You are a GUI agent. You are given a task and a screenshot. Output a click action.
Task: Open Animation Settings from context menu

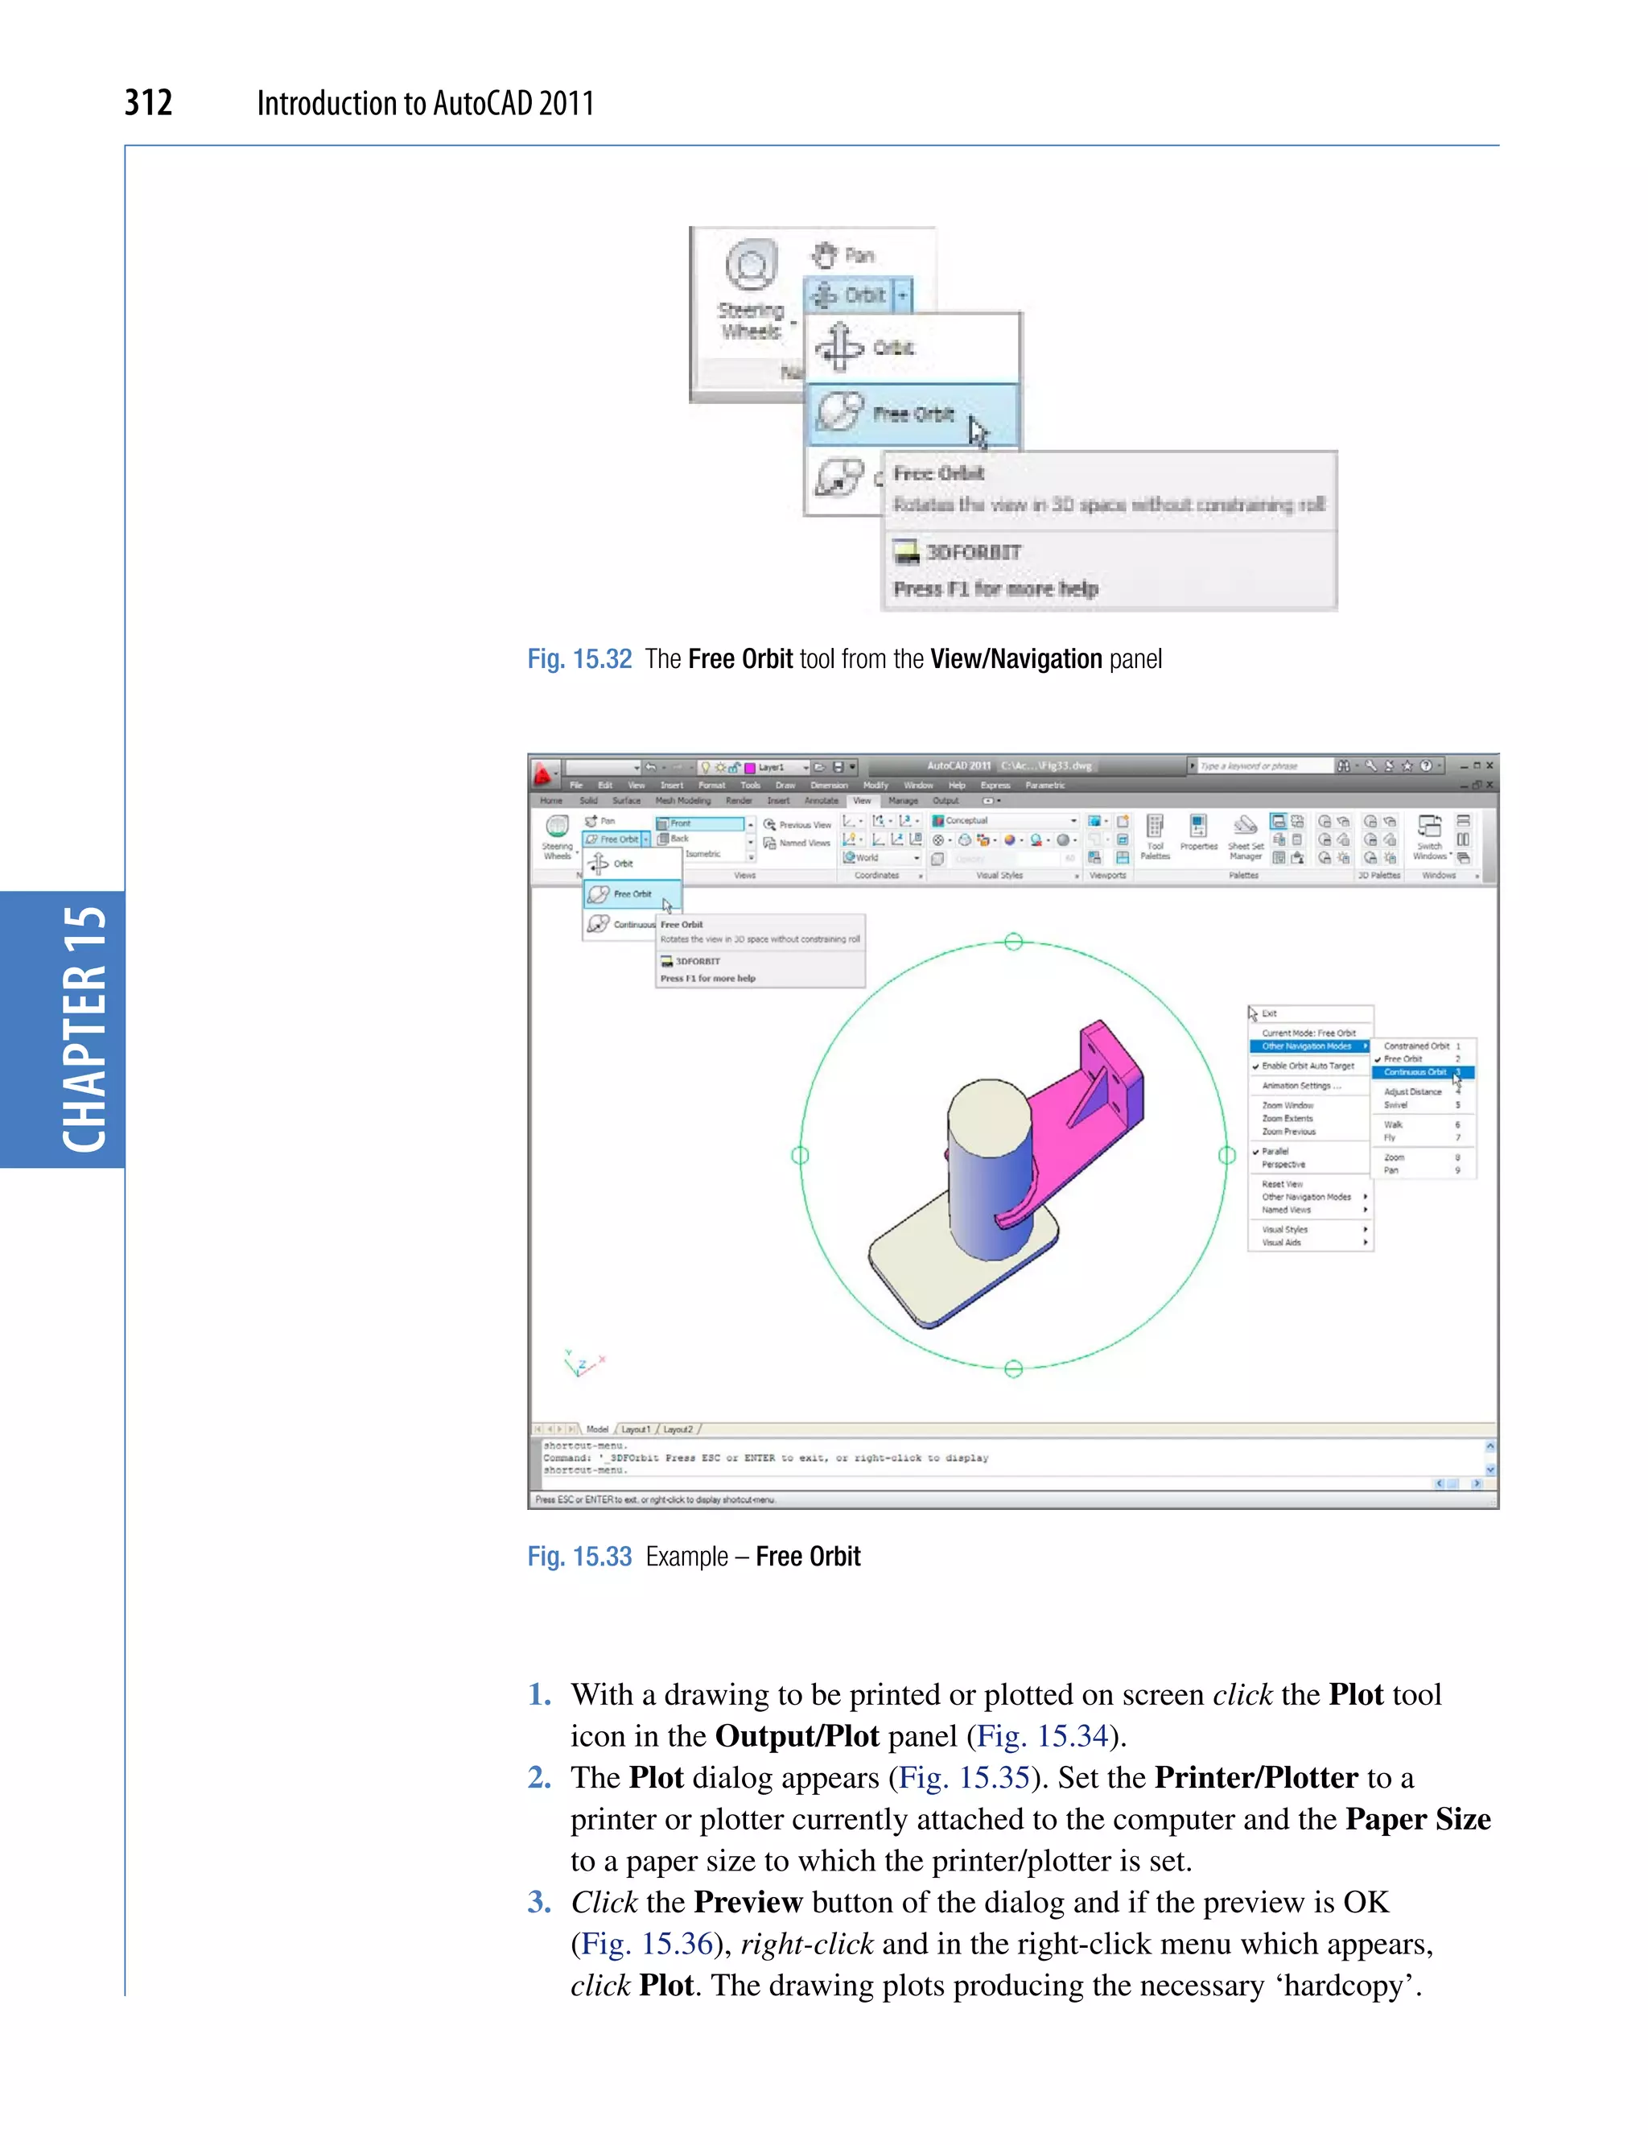1309,1087
